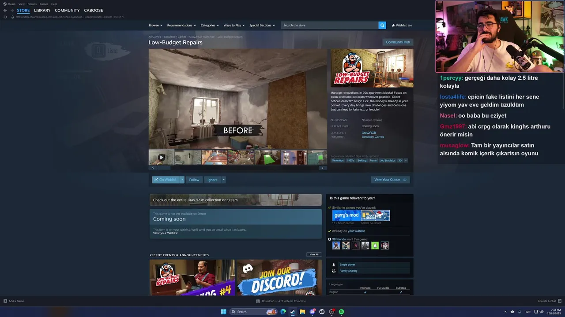This screenshot has height=317, width=565.
Task: Add more tags with plus button
Action: pyautogui.click(x=406, y=160)
